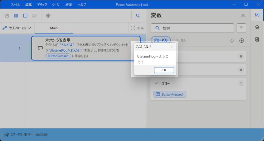The width and height of the screenshot is (264, 141).
Task: Open the デバッグ menu
Action: coord(42,5)
